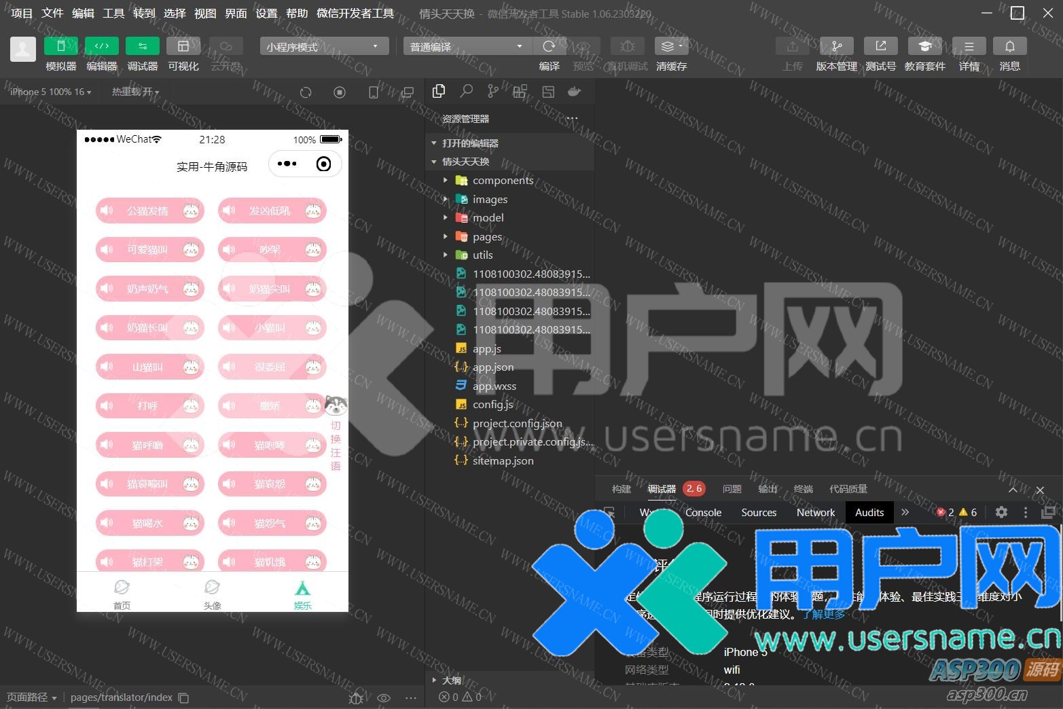This screenshot has width=1063, height=709.
Task: Click the 编译 compile refresh icon
Action: (x=549, y=46)
